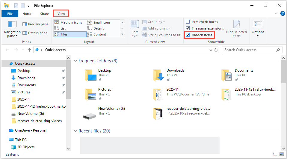Viewport: 287px width, 159px height.
Task: Open the Documents frequent folder tile
Action: tap(237, 75)
